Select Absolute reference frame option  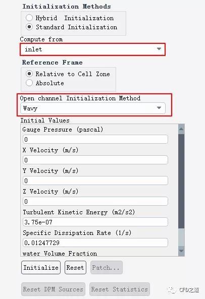point(29,83)
